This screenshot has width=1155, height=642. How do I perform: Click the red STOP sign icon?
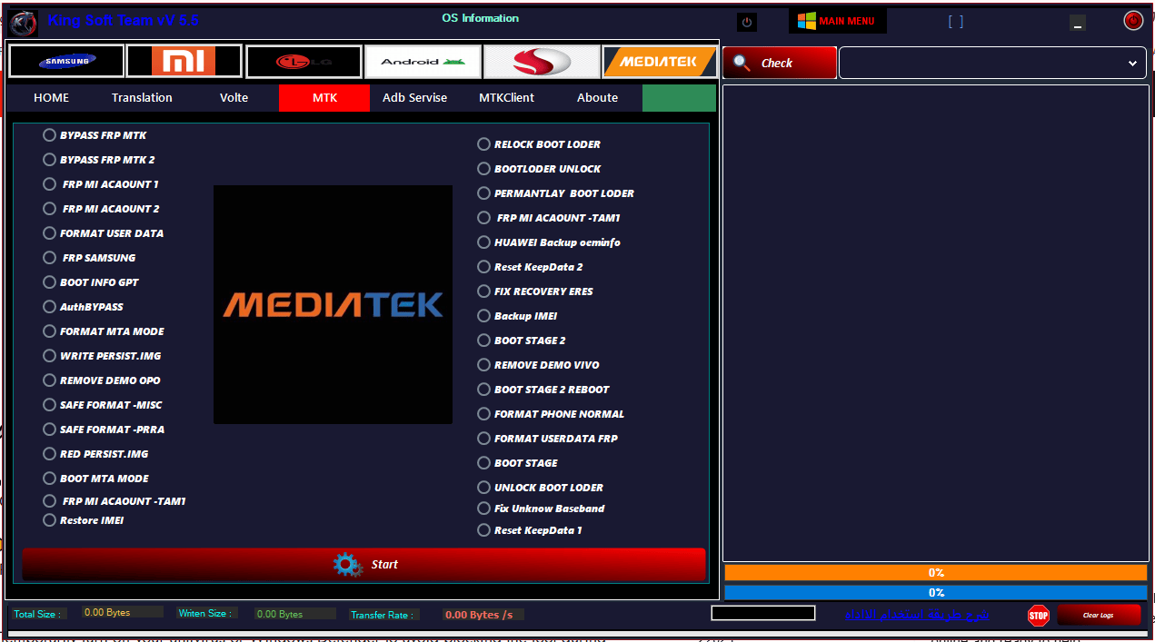tap(1039, 616)
